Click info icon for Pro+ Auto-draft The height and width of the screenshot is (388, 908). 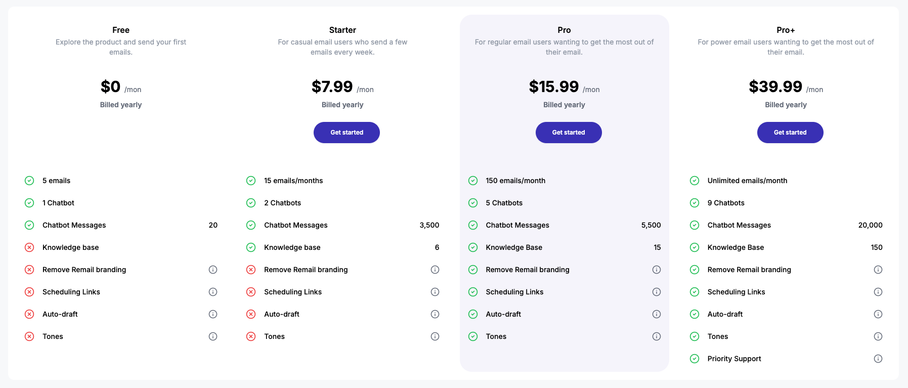[x=878, y=314]
